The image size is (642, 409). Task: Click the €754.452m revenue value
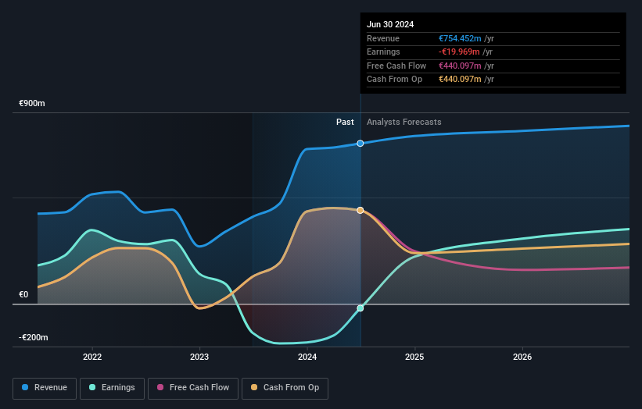[460, 38]
